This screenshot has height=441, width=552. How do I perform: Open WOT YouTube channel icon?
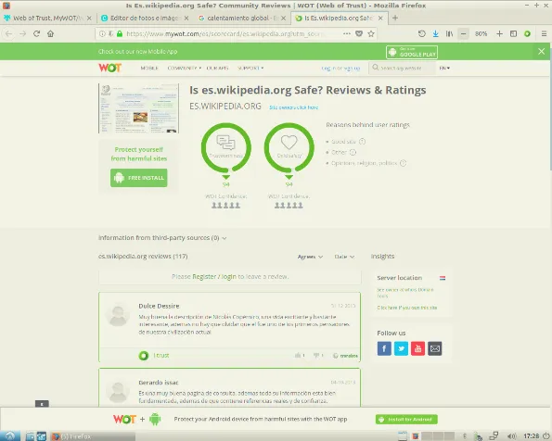point(417,348)
